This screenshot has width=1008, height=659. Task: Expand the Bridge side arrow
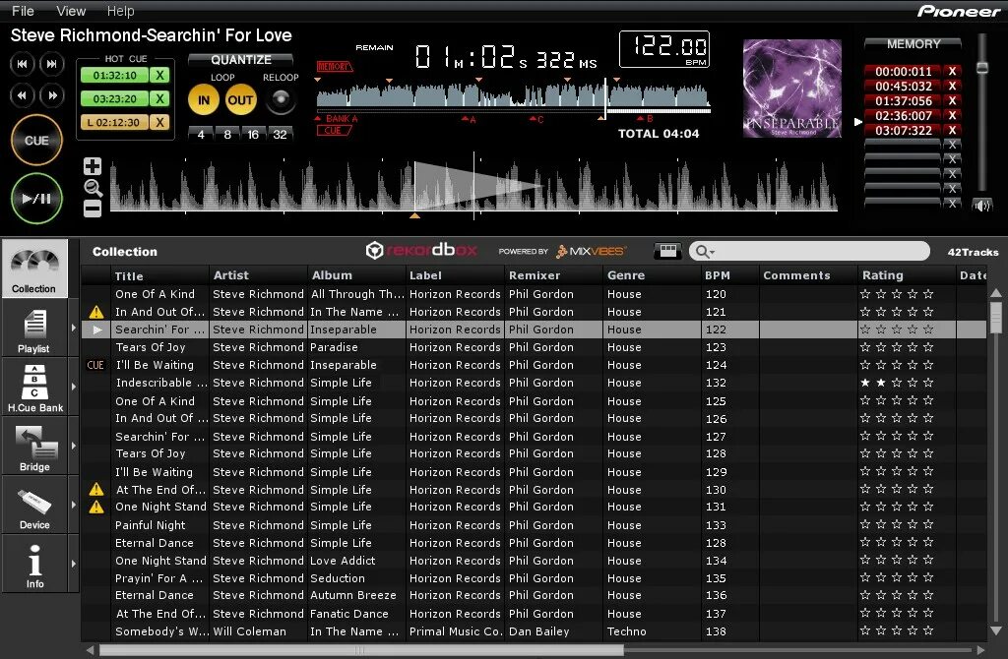(x=73, y=447)
